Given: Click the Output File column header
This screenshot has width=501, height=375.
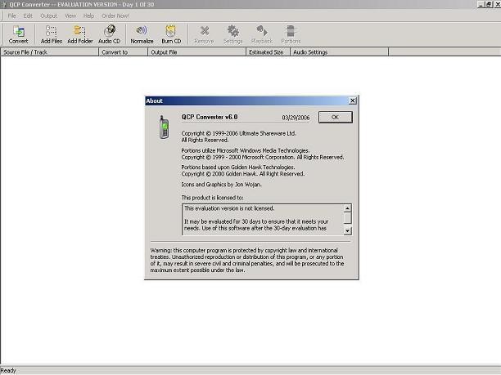Looking at the screenshot, I should (197, 52).
